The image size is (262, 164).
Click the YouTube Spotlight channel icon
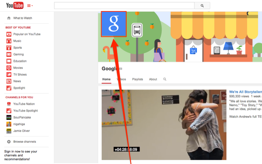pos(9,111)
